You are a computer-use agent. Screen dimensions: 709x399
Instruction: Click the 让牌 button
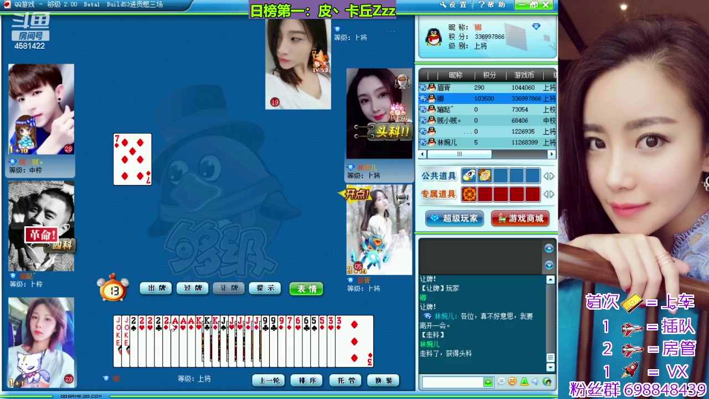229,288
